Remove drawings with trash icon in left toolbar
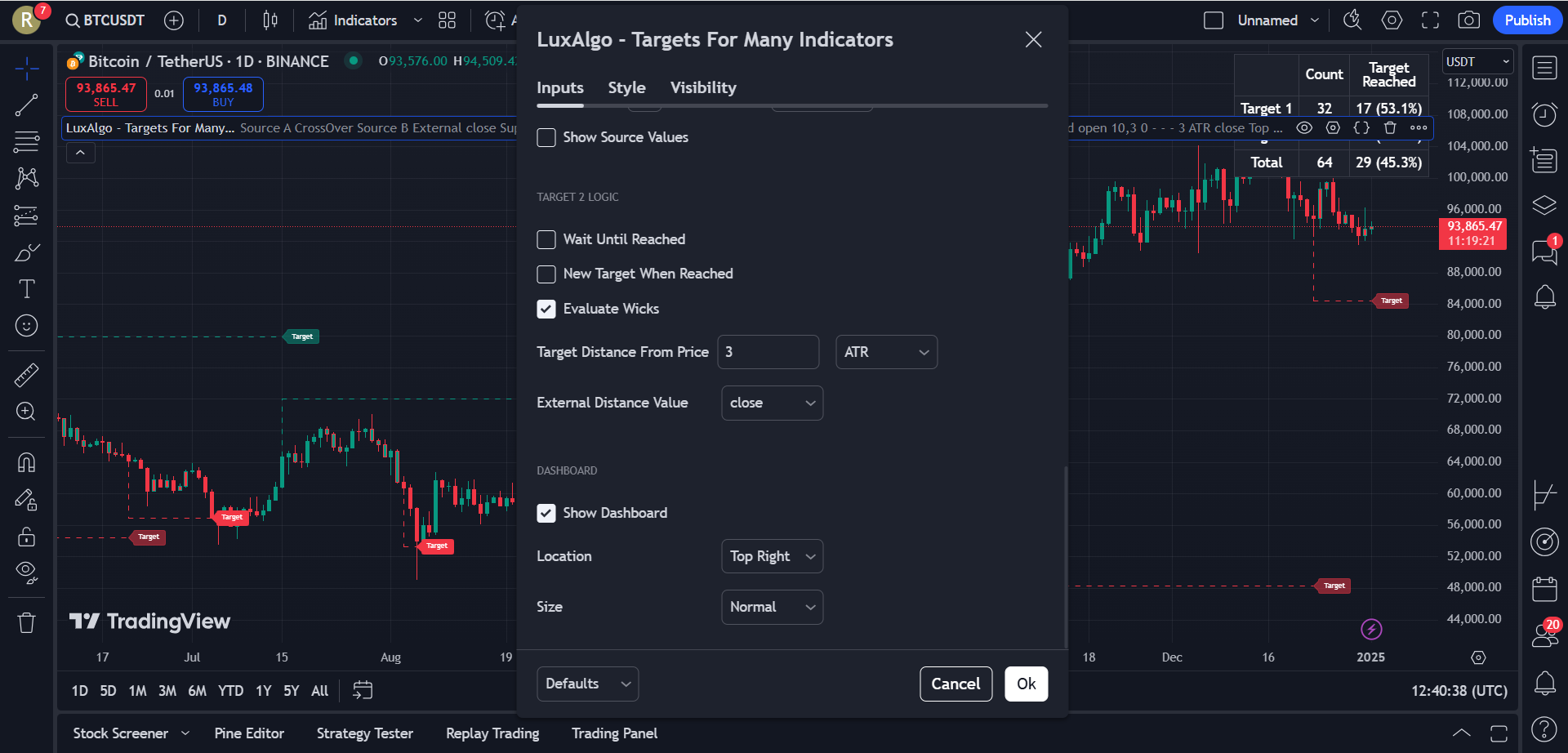 click(x=26, y=623)
